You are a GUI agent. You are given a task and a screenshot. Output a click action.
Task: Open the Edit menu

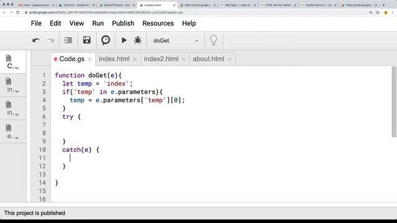(x=55, y=24)
